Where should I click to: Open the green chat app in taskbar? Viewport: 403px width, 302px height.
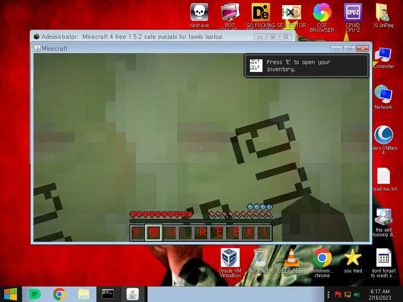35,294
